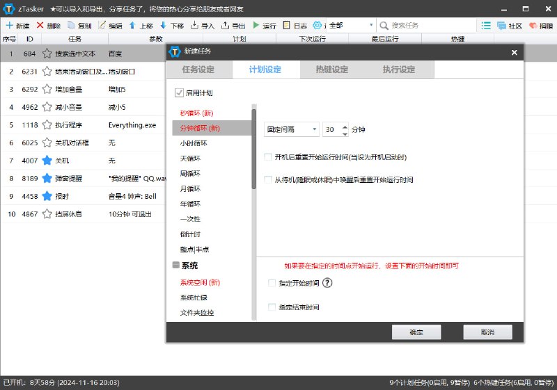Select 月循环 schedule type

coord(212,188)
